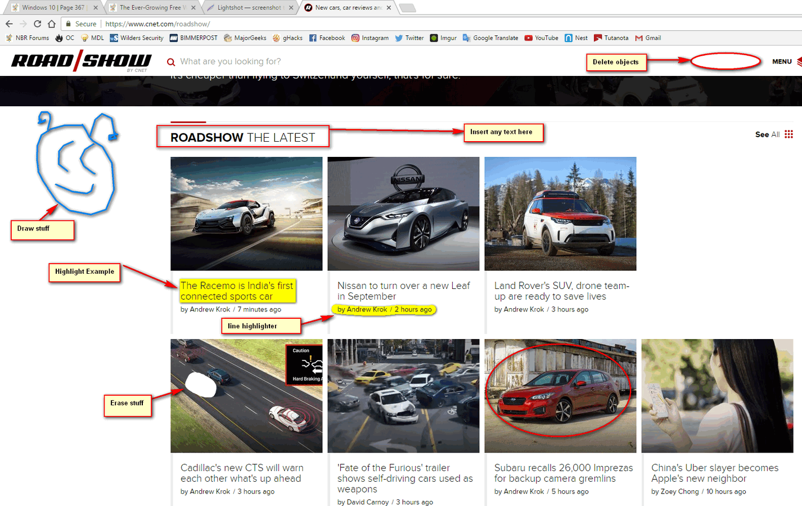802x506 pixels.
Task: Open the Fate of the Furious thumbnail
Action: coord(403,396)
